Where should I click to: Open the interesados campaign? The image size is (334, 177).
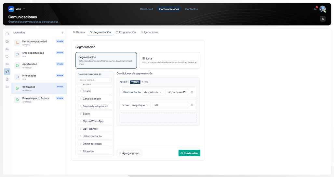click(x=39, y=77)
